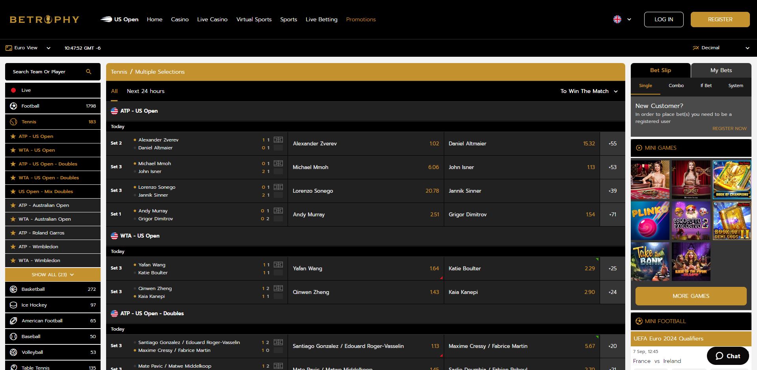
Task: Open scoreboard icon for Qinwen Zheng match
Action: [x=278, y=288]
